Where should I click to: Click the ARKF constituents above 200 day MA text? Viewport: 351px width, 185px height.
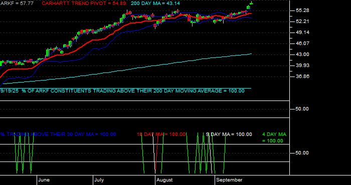(122, 91)
